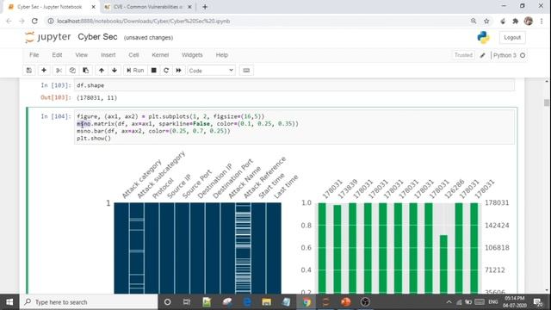Rename notebook title Cyber Sec
The height and width of the screenshot is (310, 551).
tap(97, 37)
